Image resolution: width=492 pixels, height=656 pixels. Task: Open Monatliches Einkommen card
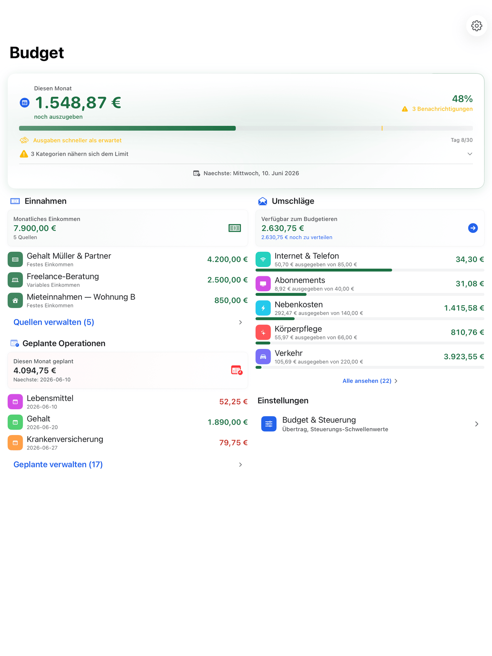click(128, 228)
